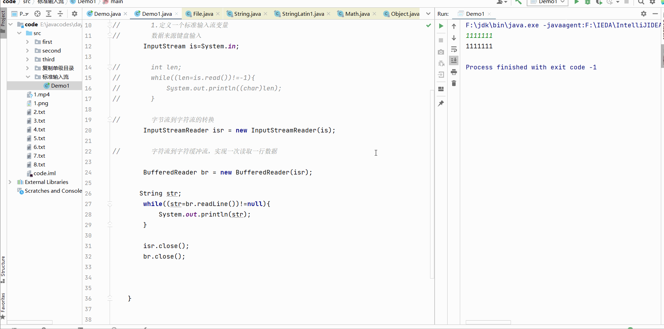Viewport: 664px width, 329px height.
Task: Switch to the File.java tab
Action: pyautogui.click(x=203, y=14)
